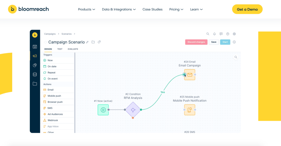Switch to the EVALUATE tab

[73, 49]
